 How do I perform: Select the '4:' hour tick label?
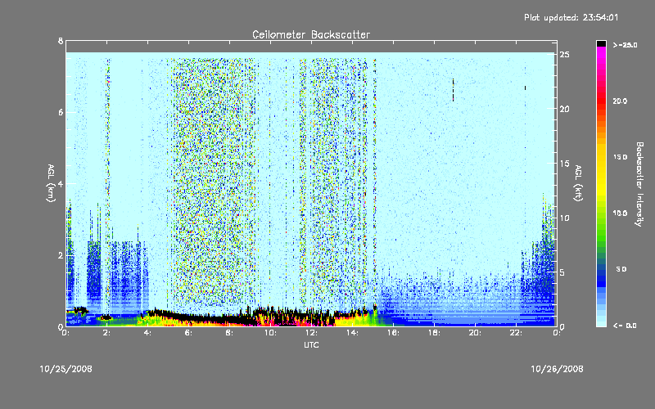point(147,333)
